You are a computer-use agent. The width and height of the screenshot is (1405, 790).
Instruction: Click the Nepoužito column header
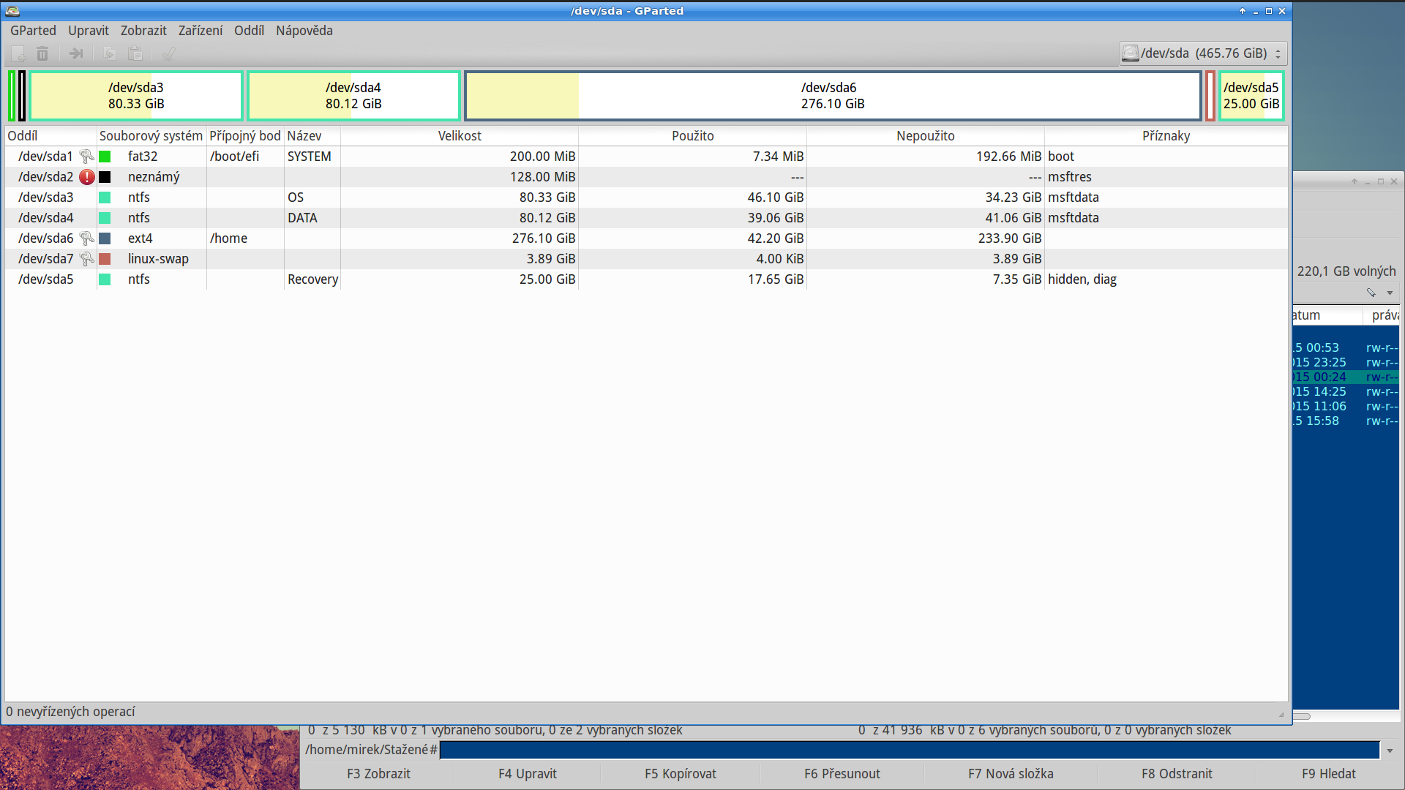click(x=926, y=136)
